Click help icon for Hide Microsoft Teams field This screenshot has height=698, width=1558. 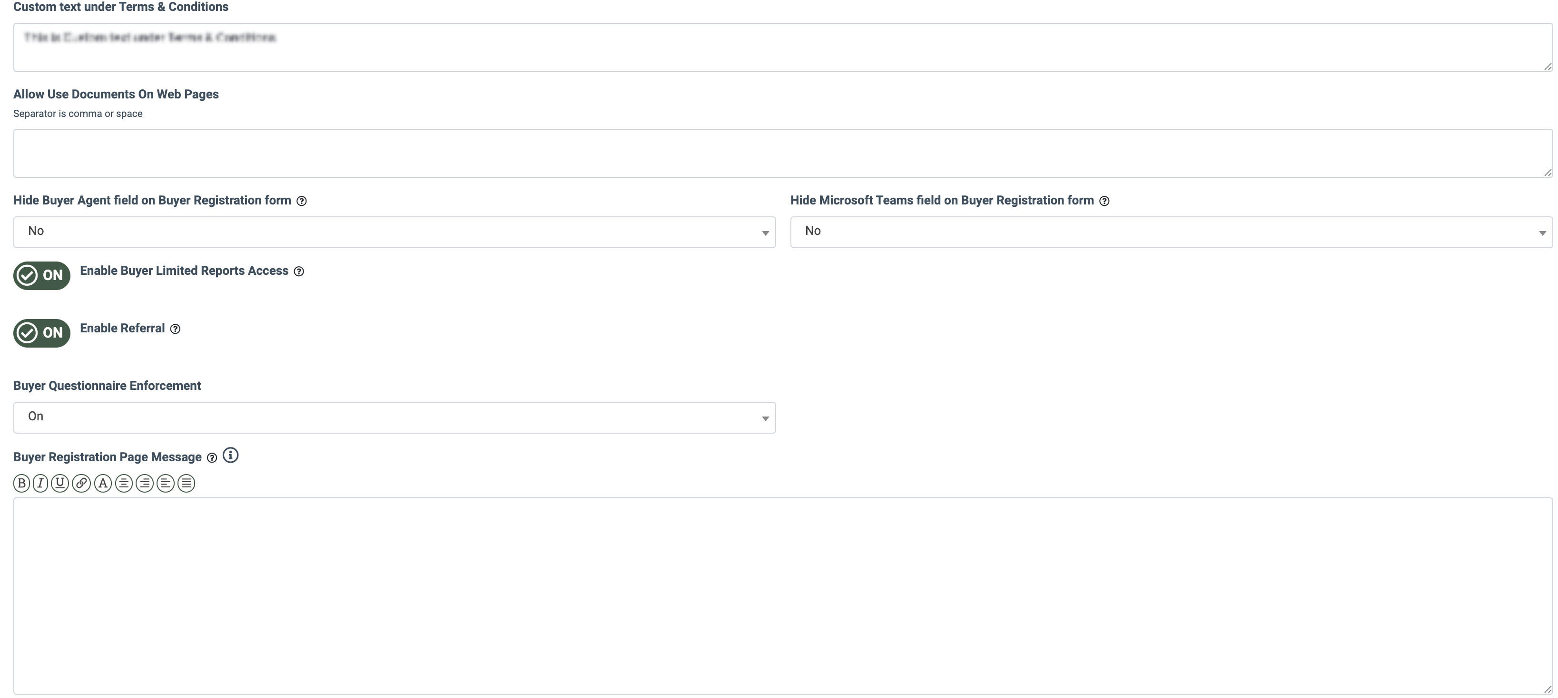[x=1104, y=201]
